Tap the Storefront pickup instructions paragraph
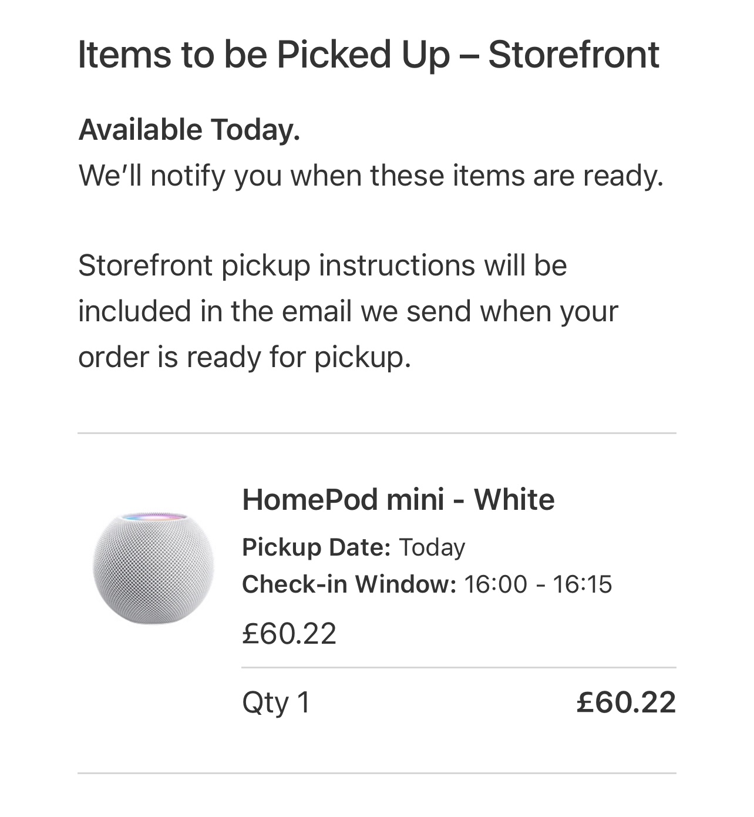The image size is (754, 817). pos(348,311)
